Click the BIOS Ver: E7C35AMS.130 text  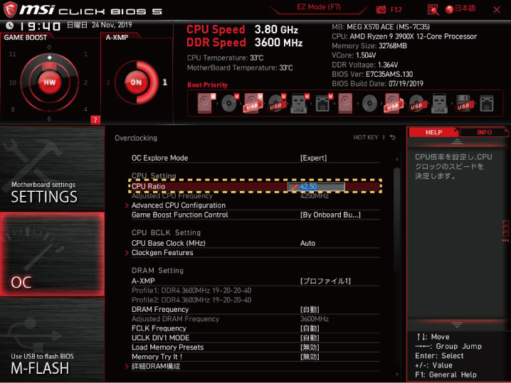[372, 74]
